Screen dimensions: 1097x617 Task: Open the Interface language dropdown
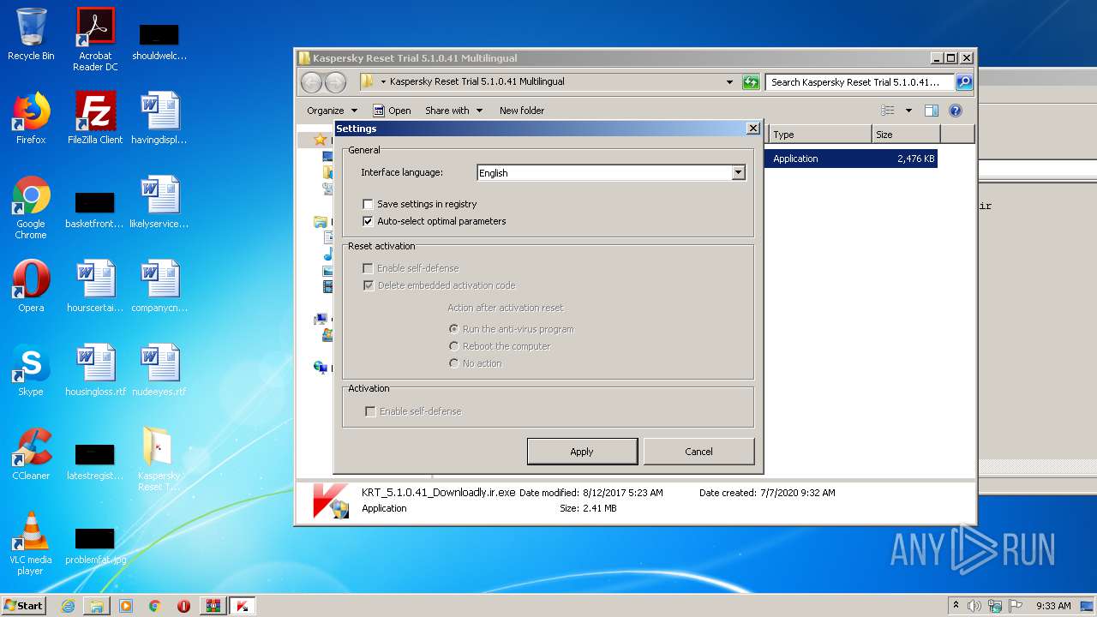coord(738,172)
